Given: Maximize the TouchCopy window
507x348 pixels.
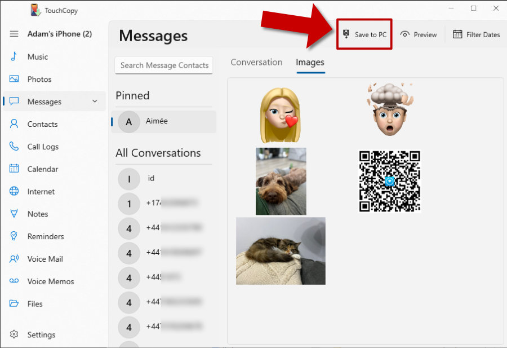Looking at the screenshot, I should pos(473,8).
